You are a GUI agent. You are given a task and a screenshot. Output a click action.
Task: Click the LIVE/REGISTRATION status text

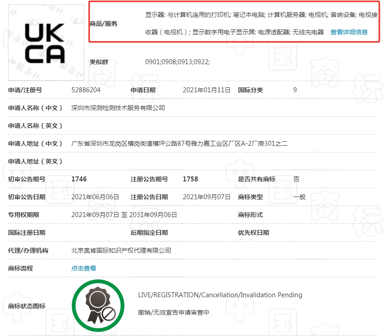coord(219,295)
